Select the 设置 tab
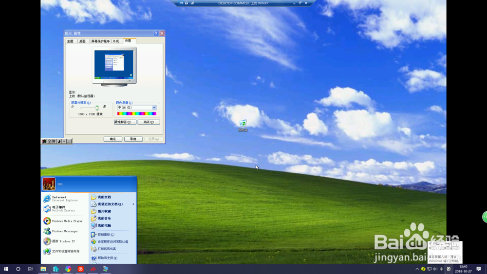This screenshot has height=274, width=487. click(x=129, y=41)
